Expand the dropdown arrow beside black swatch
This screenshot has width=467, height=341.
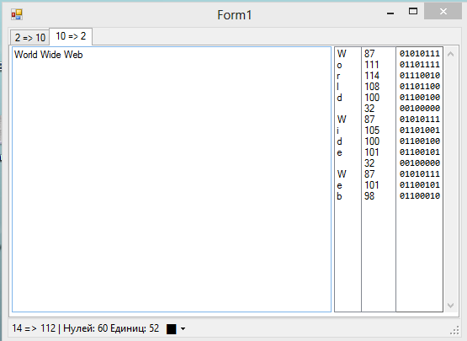183,329
